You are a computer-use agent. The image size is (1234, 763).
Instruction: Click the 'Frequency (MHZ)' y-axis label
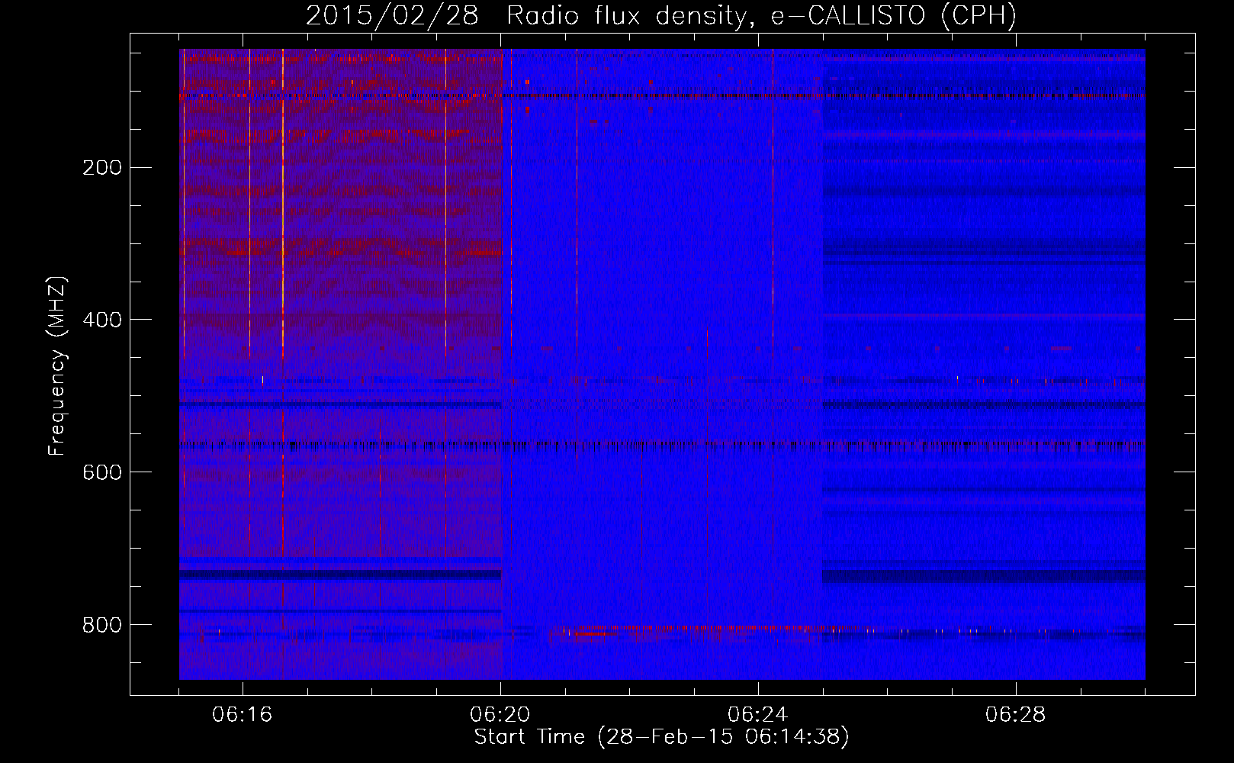pyautogui.click(x=57, y=365)
